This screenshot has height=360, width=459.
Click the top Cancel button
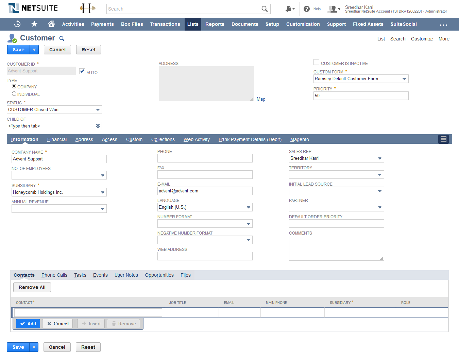[x=57, y=50]
